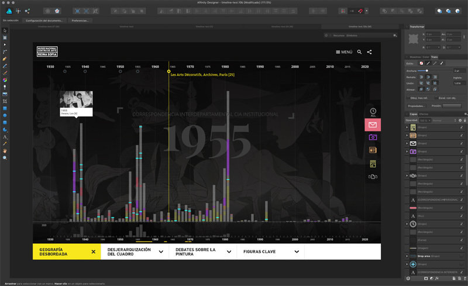Click the share icon in the mockup header

coord(369,52)
